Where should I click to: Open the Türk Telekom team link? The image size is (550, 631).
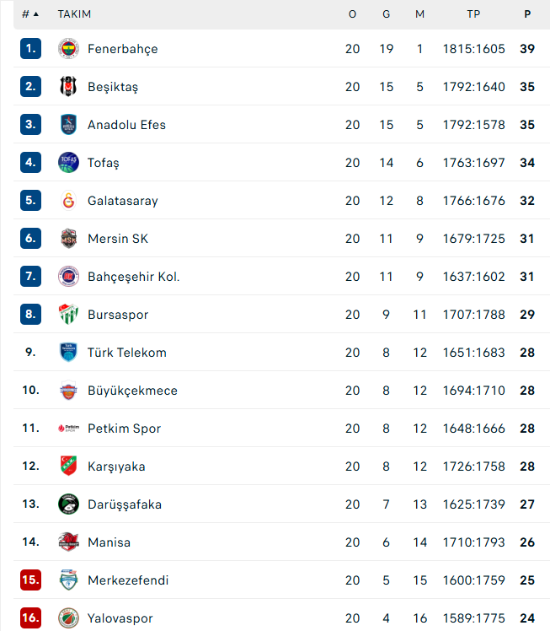click(x=127, y=353)
